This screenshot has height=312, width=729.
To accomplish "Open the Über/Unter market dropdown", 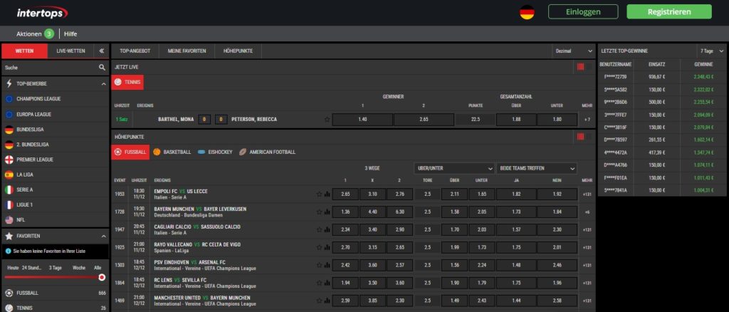I will [x=454, y=168].
